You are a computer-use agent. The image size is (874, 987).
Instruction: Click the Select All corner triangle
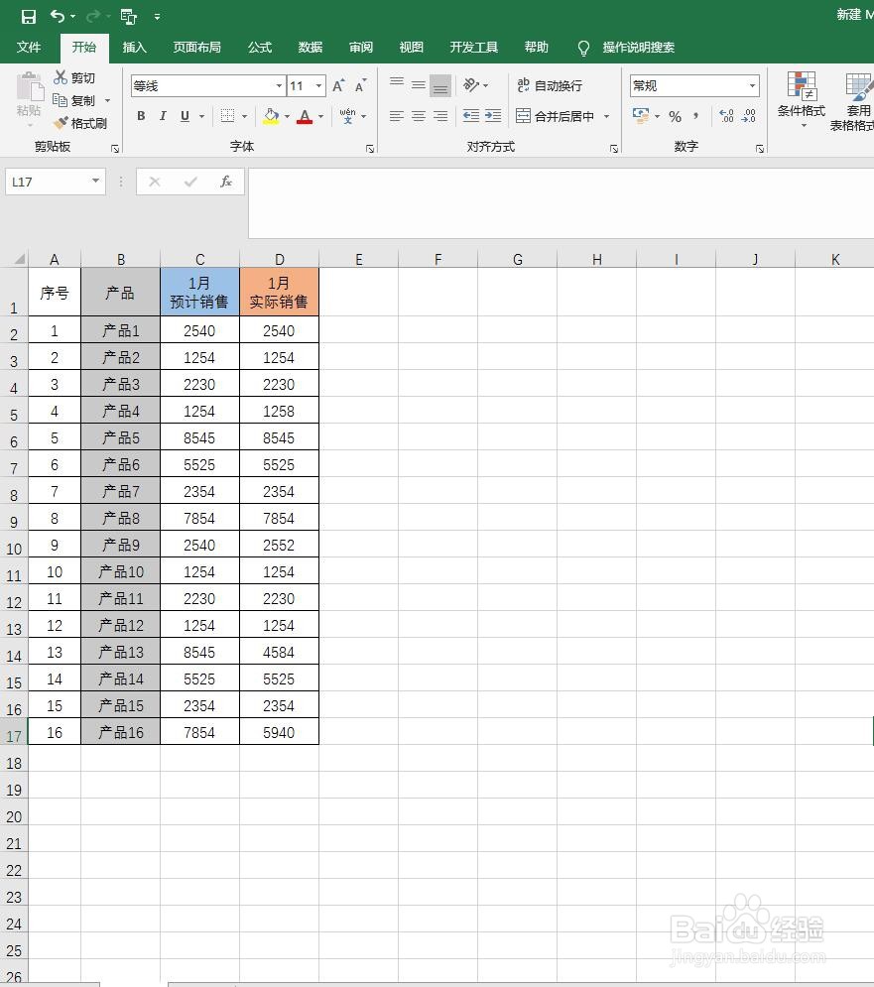click(19, 259)
